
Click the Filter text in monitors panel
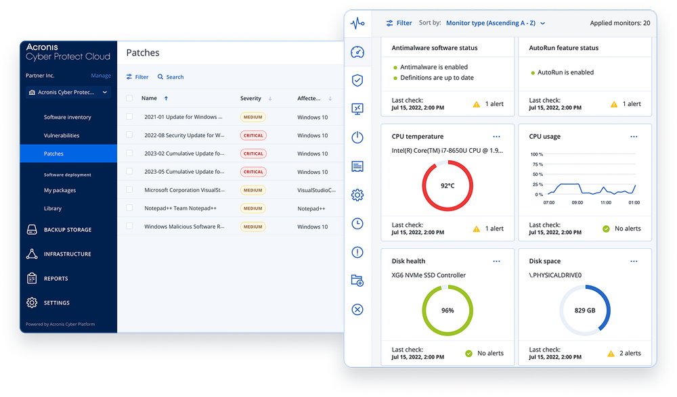click(x=404, y=23)
